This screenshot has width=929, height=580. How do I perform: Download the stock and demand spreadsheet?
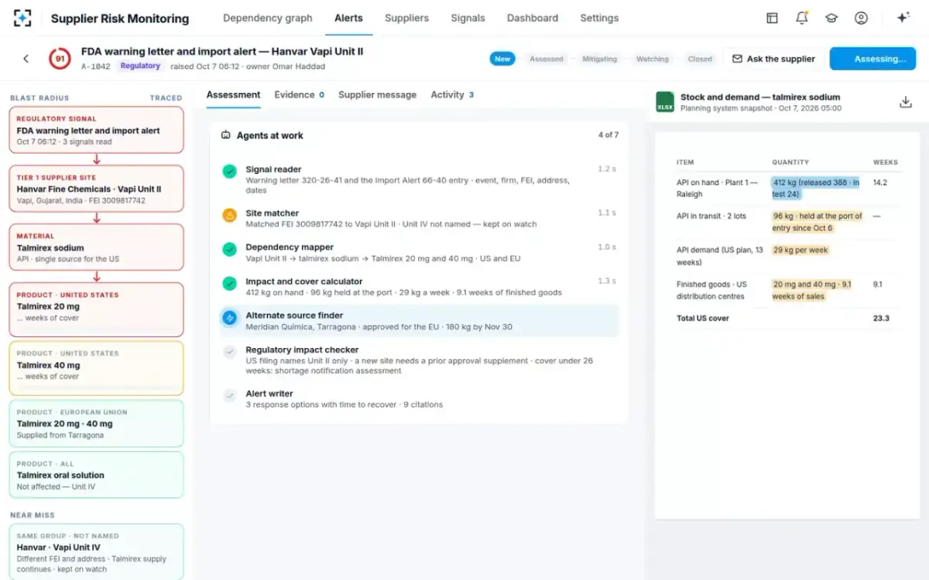905,102
